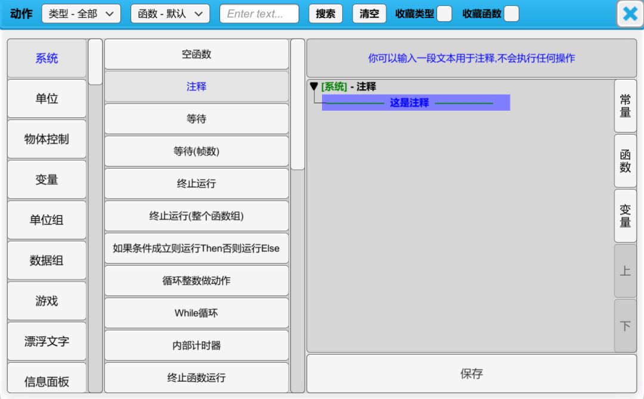Open the 类型 - 全部 dropdown
Screen dimensions: 644x399
tap(81, 14)
